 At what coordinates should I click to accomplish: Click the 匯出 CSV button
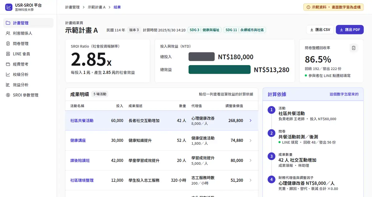(320, 29)
